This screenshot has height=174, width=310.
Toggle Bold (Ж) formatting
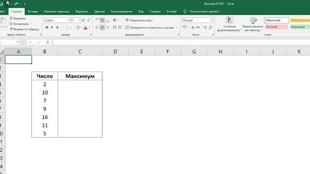[47, 28]
